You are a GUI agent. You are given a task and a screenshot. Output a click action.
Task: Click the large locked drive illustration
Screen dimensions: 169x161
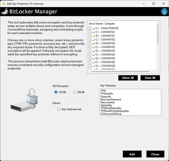[x=25, y=100]
